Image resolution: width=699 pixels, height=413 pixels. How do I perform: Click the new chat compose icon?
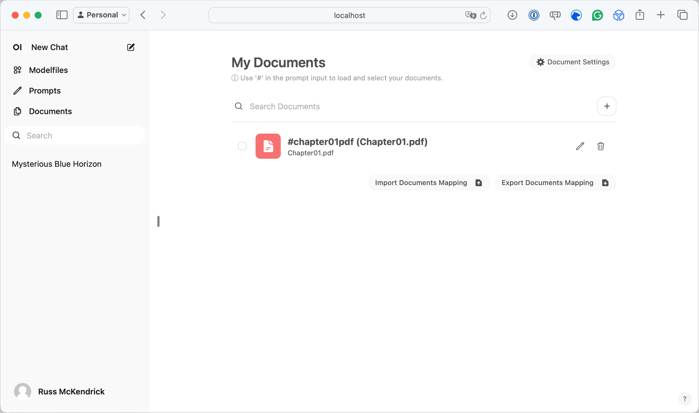pos(131,47)
